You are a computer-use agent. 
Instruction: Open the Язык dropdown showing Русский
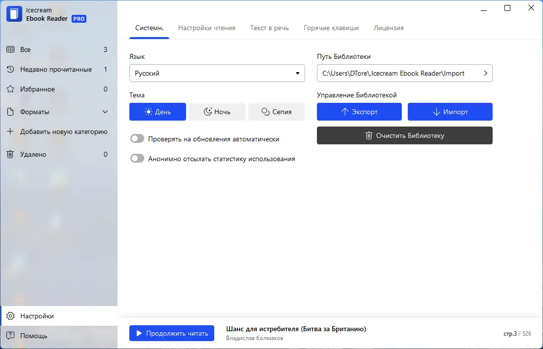pyautogui.click(x=217, y=73)
